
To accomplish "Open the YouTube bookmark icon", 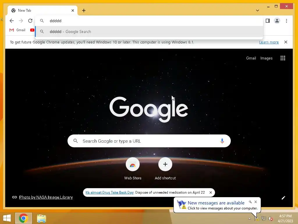I will point(32,30).
